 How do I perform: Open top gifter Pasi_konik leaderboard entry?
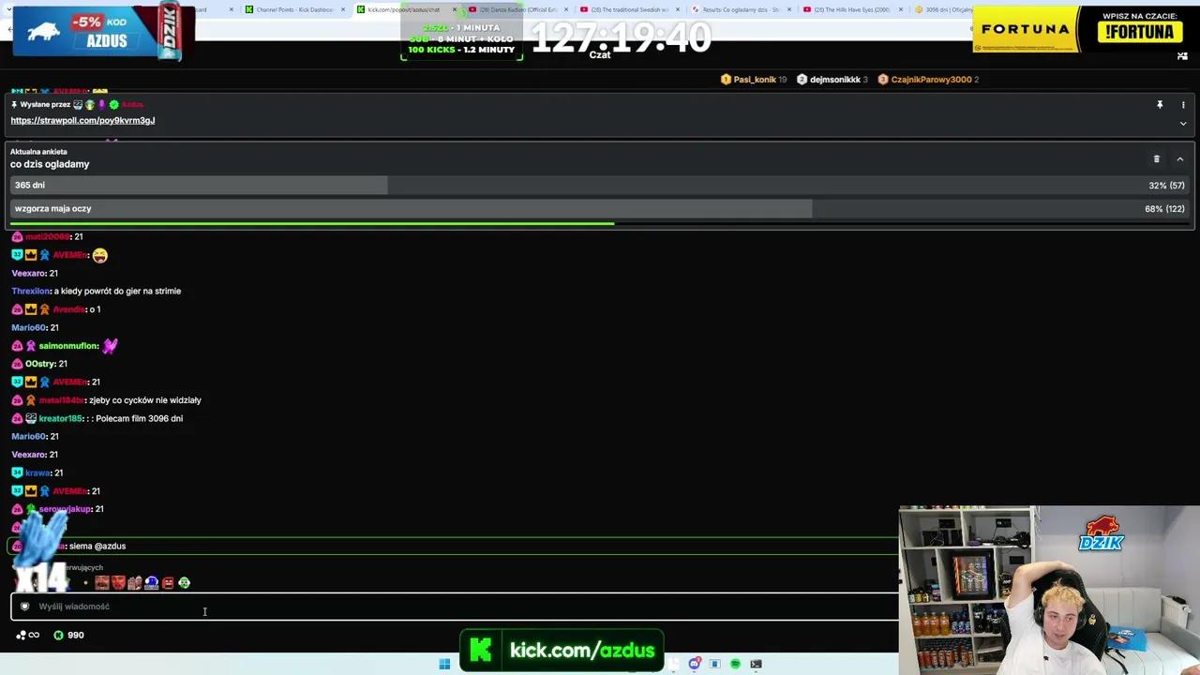coord(754,80)
